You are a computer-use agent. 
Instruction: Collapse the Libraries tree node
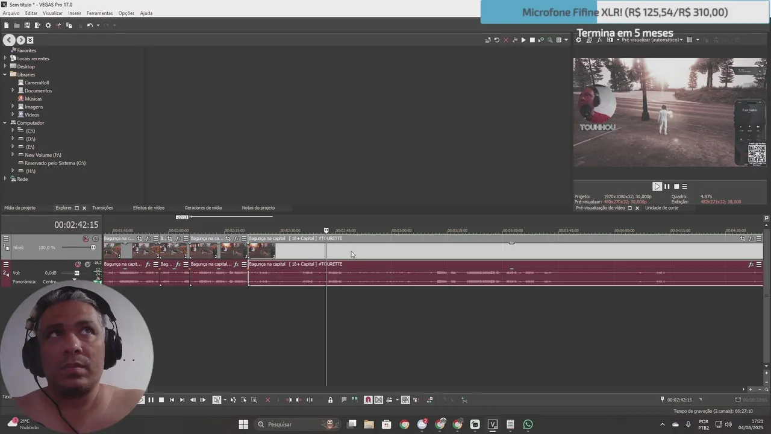point(5,75)
